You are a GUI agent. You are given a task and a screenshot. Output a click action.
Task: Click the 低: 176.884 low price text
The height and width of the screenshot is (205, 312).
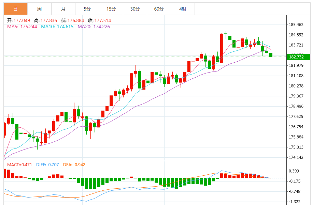click(x=72, y=21)
